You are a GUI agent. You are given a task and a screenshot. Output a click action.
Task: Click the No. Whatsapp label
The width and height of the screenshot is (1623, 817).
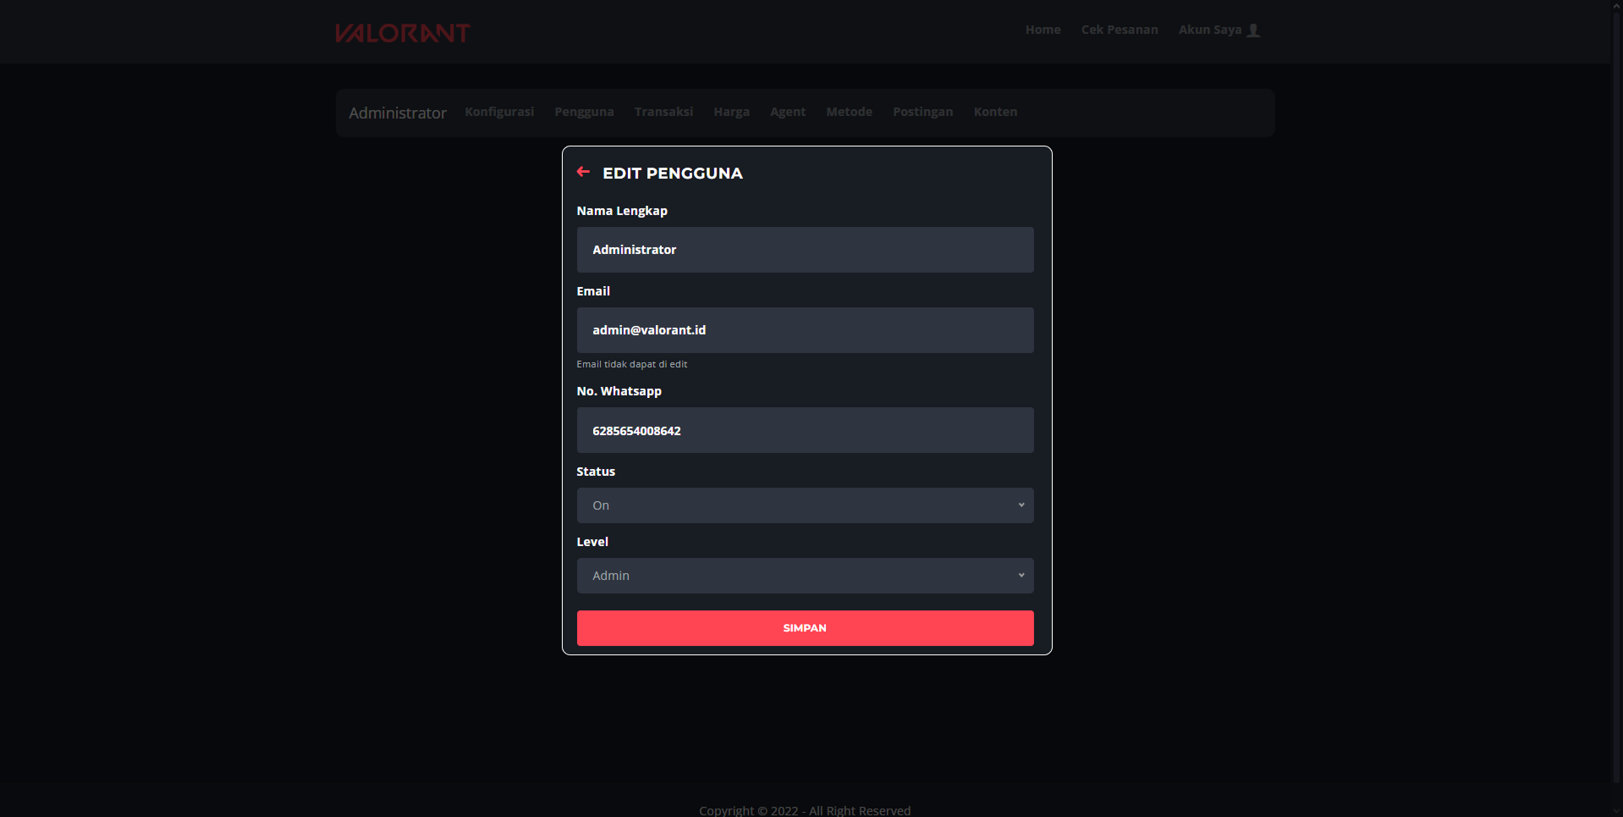tap(619, 391)
